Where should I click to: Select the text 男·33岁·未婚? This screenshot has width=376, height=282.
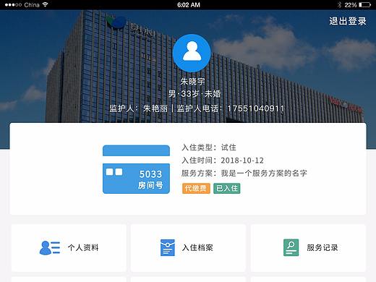195,94
